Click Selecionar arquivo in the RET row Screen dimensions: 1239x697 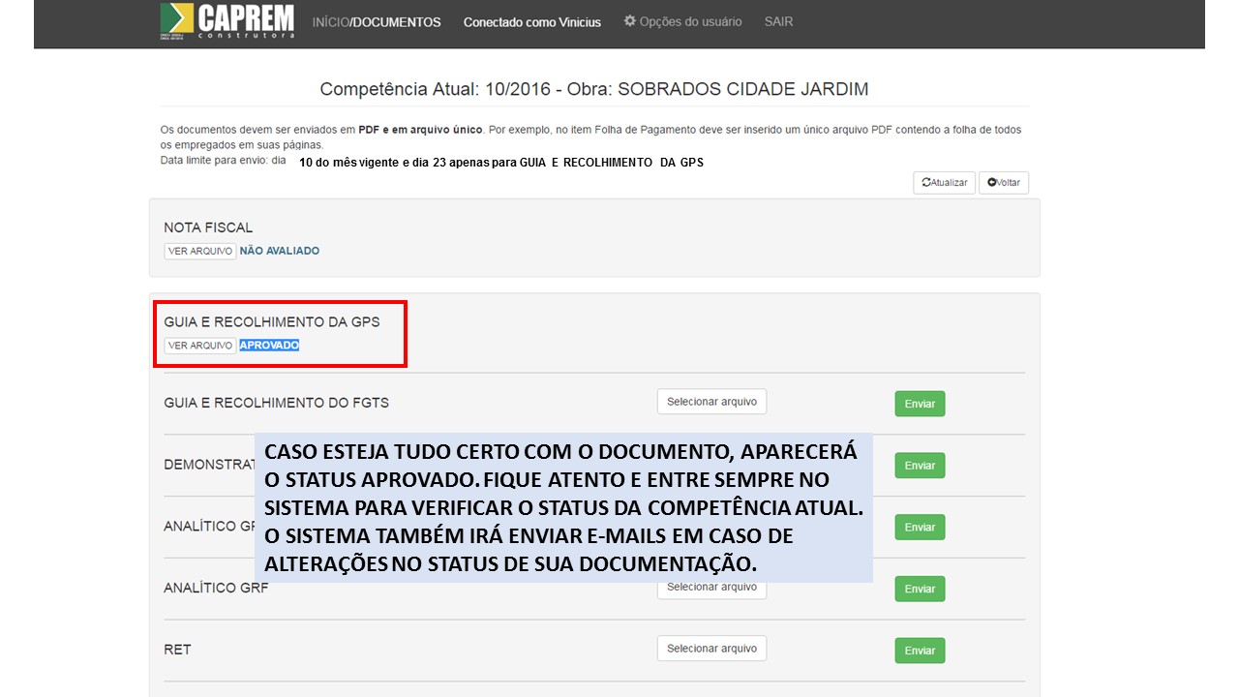(x=711, y=649)
